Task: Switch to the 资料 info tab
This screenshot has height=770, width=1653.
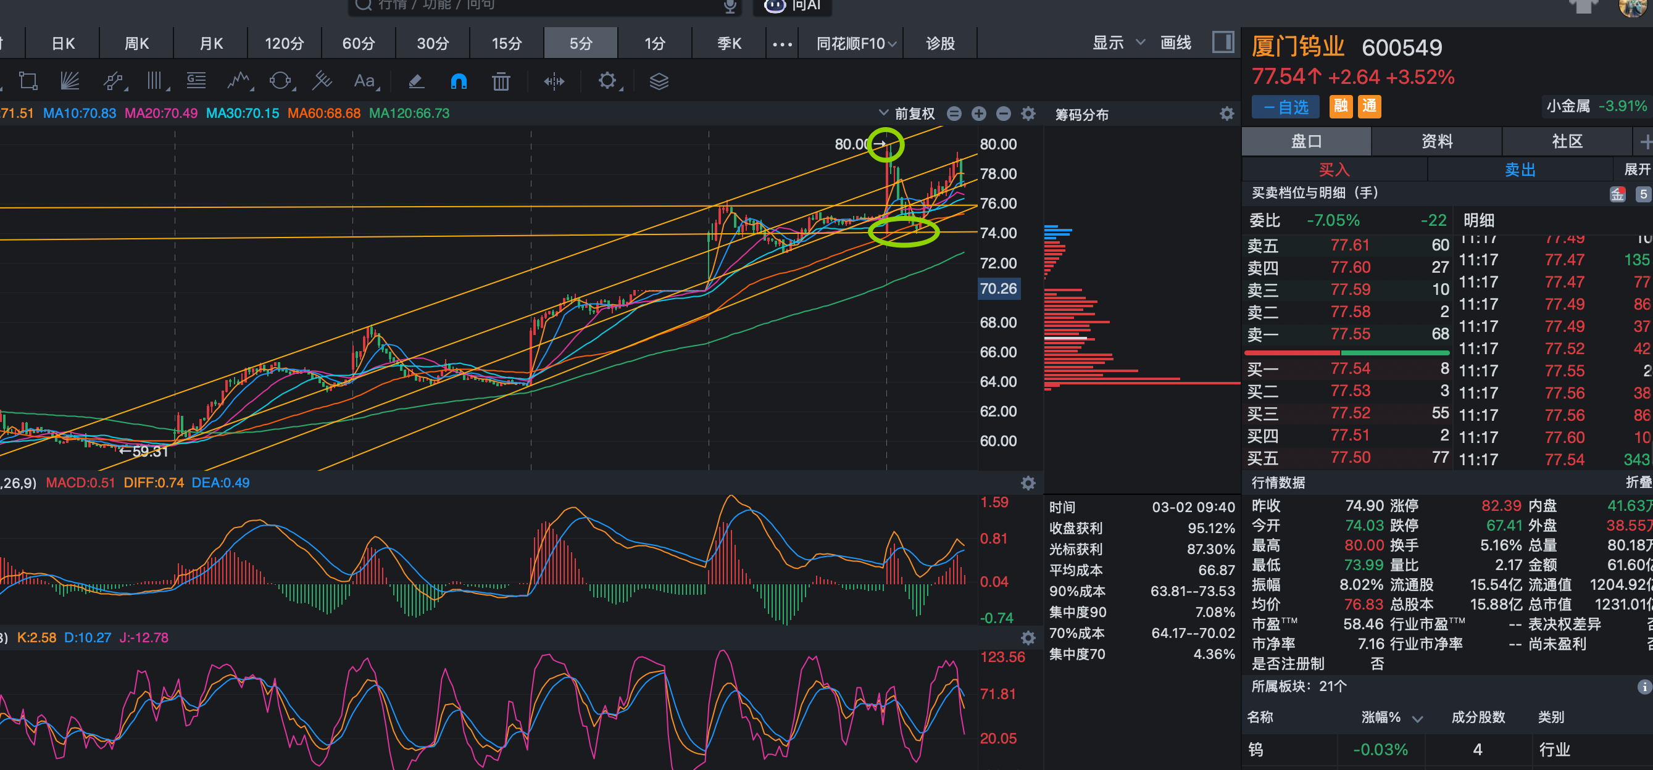Action: [x=1436, y=141]
